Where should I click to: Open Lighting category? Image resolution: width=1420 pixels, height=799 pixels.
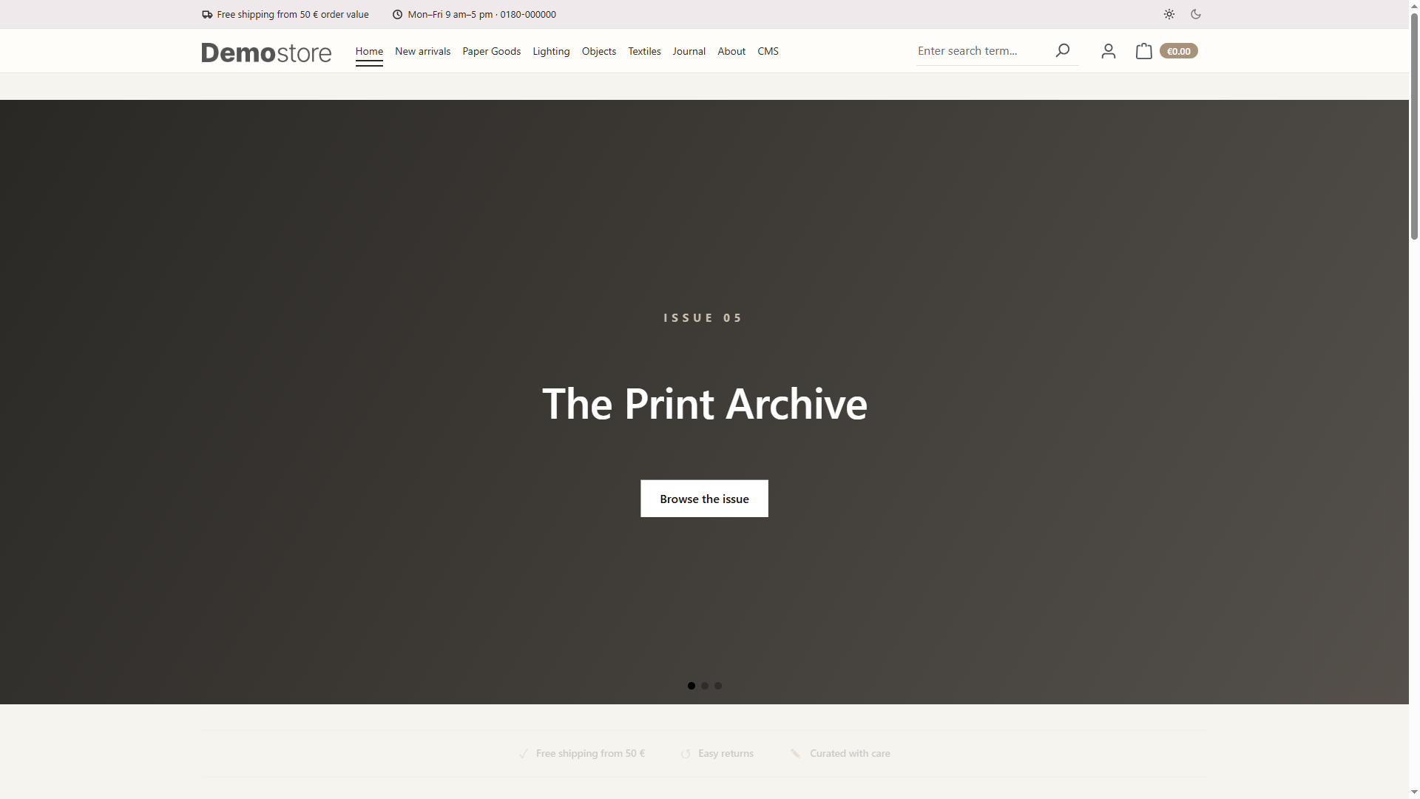point(551,51)
